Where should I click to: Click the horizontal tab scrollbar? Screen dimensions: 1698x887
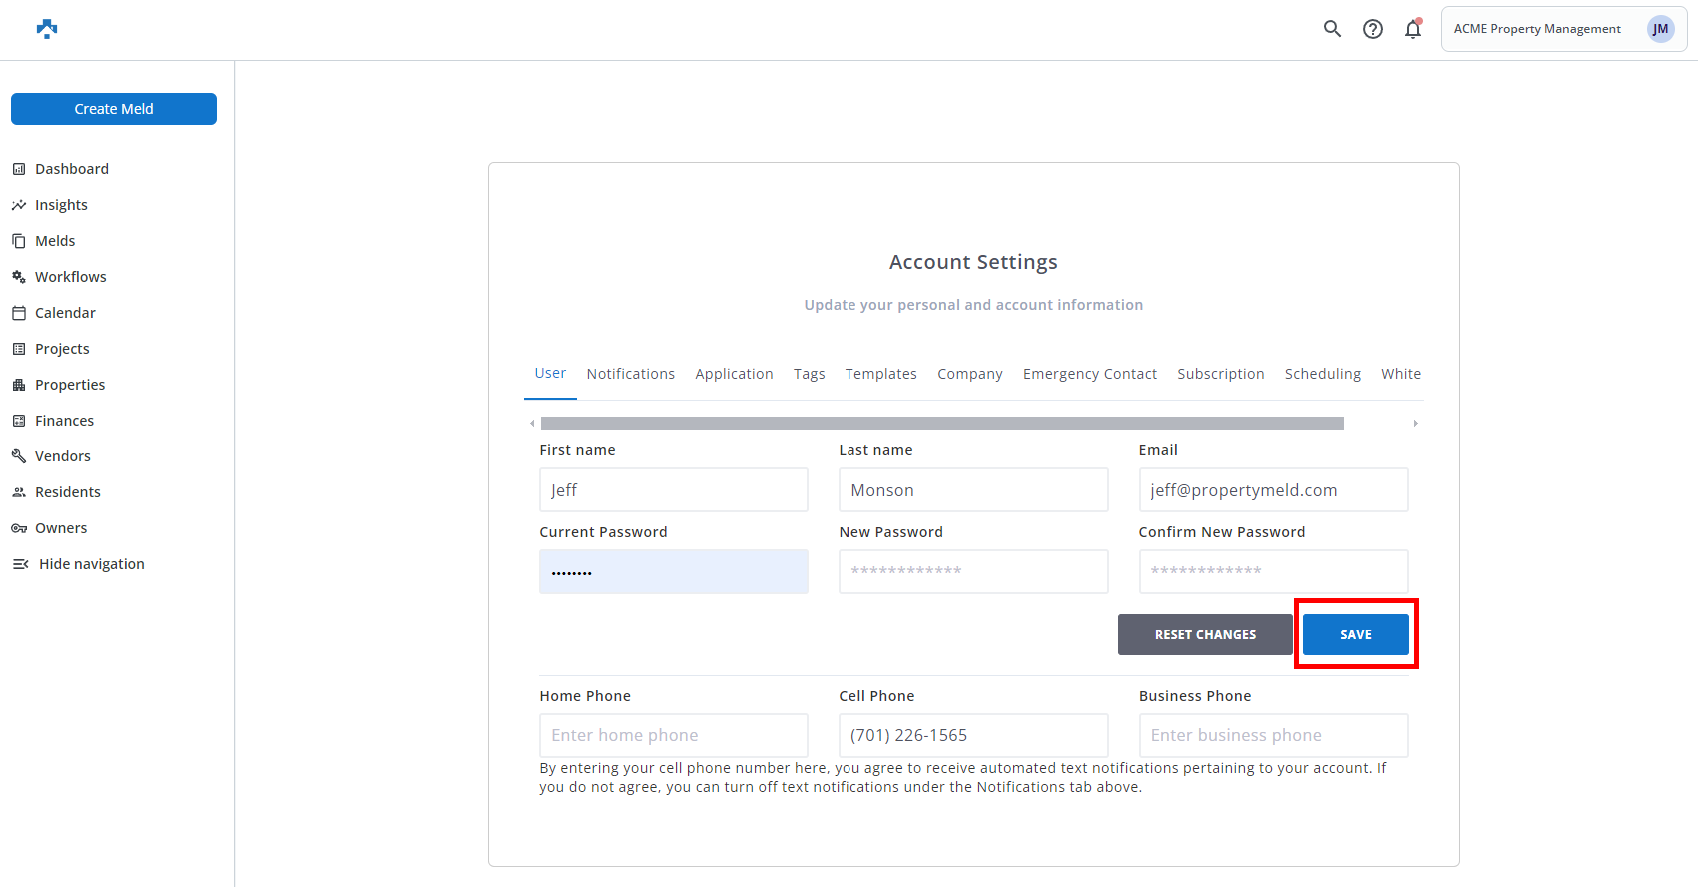[941, 424]
